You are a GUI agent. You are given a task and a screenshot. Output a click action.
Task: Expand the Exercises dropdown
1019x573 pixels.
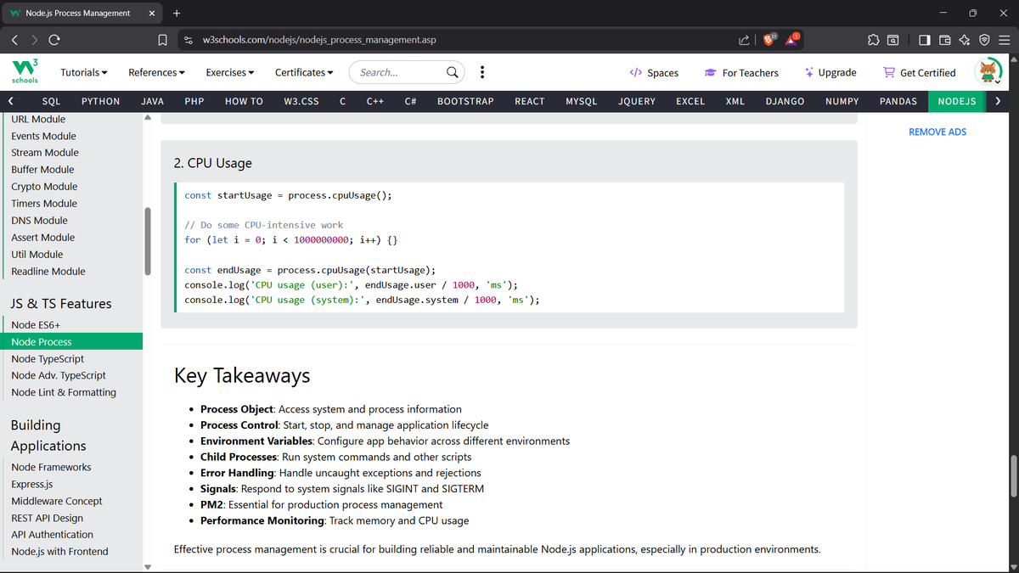230,72
